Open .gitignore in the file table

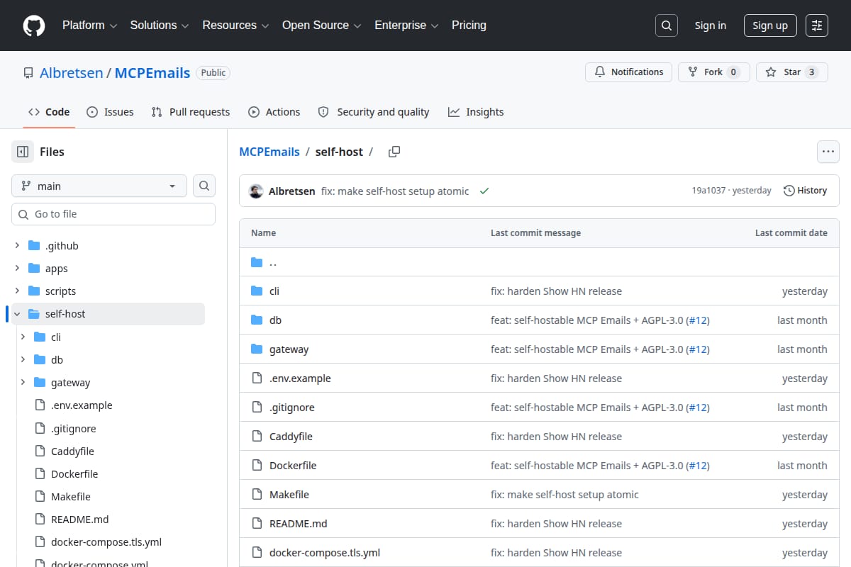(x=292, y=408)
